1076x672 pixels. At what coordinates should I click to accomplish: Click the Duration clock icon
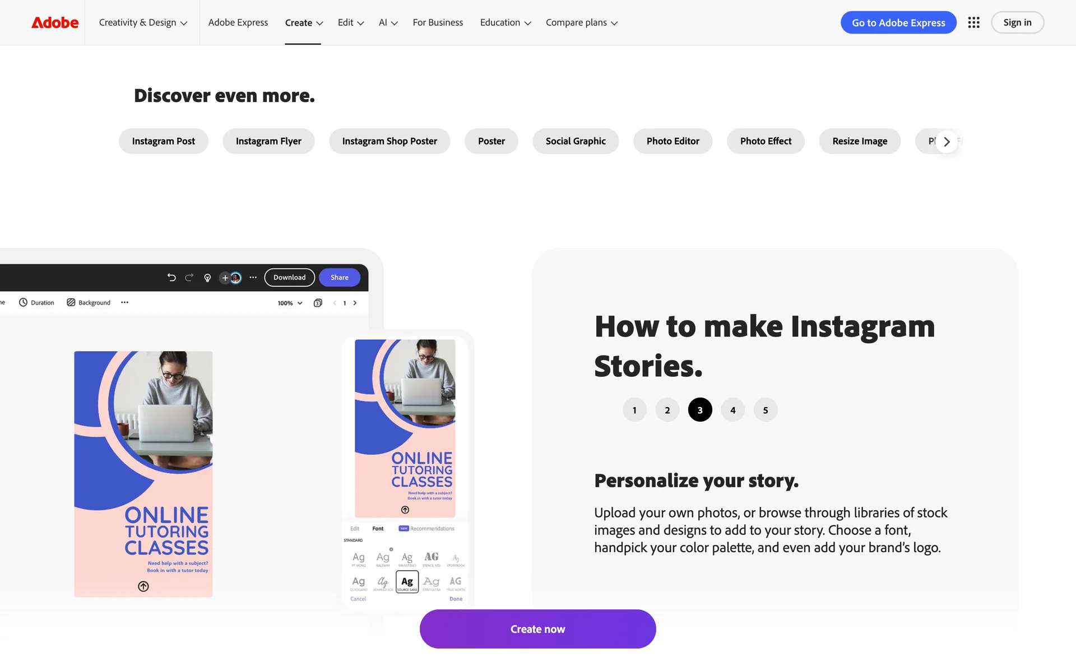(23, 302)
